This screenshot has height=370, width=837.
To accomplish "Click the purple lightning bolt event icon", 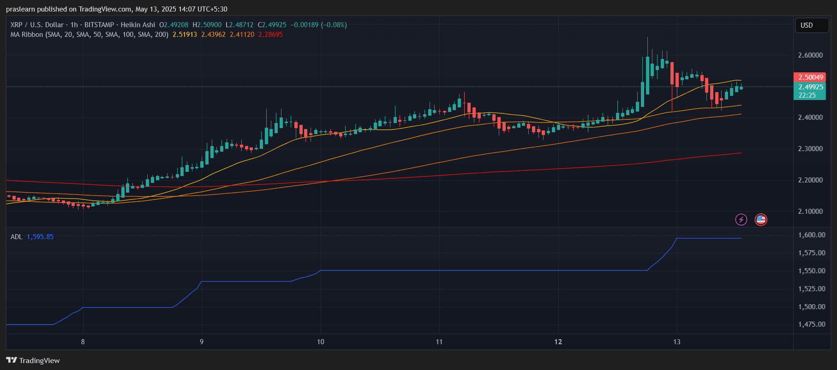I will (741, 219).
